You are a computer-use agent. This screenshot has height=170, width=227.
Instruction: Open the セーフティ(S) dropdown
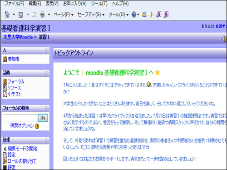coord(91,15)
